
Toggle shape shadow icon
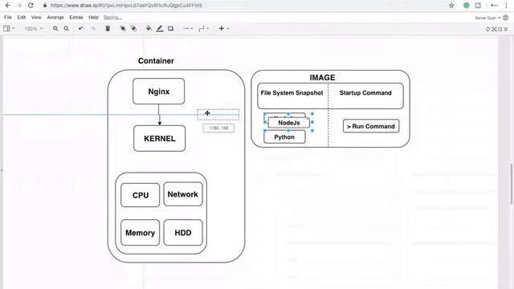171,29
